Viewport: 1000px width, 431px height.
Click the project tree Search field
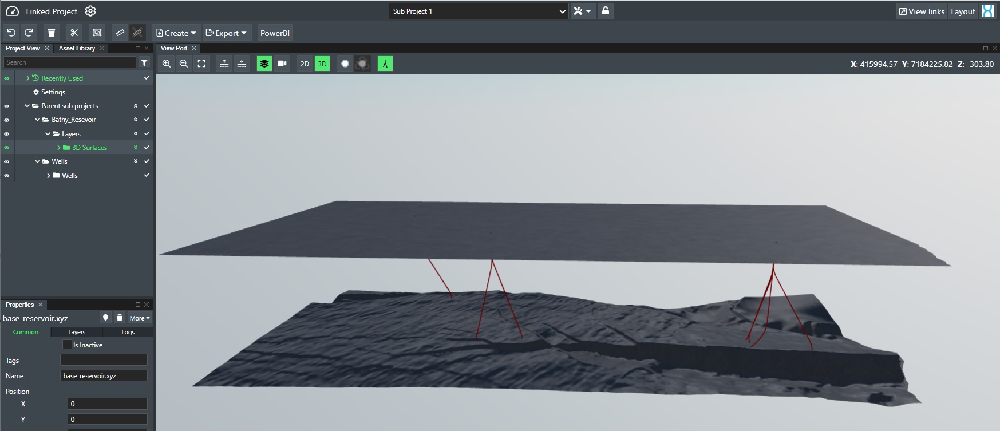coord(70,62)
